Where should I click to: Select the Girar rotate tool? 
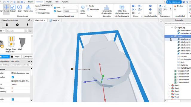pyautogui.click(x=20, y=9)
